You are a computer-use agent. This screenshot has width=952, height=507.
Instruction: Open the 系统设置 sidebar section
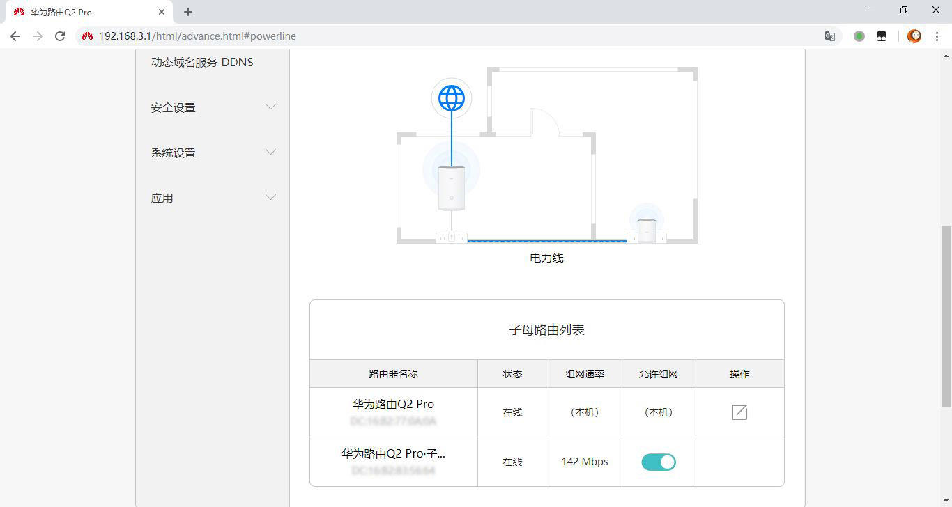(x=174, y=153)
